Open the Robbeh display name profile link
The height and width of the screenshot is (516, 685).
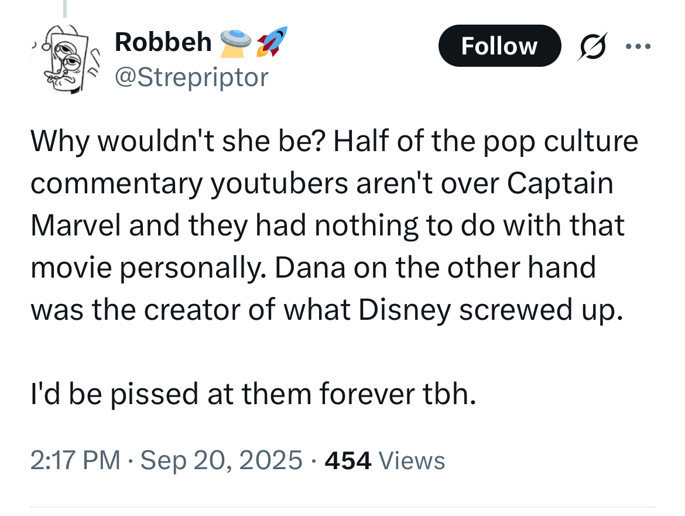click(163, 42)
